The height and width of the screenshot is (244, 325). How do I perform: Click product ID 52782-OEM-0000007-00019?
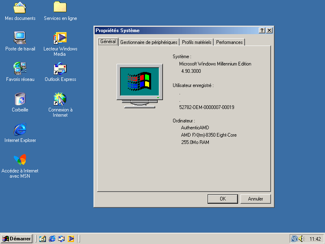point(207,107)
